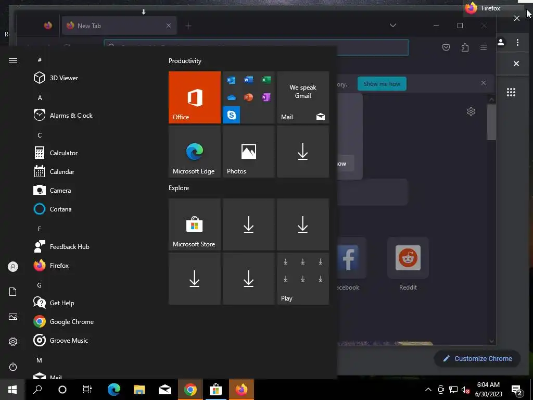
Task: Launch Google Chrome from the app list
Action: pos(64,321)
